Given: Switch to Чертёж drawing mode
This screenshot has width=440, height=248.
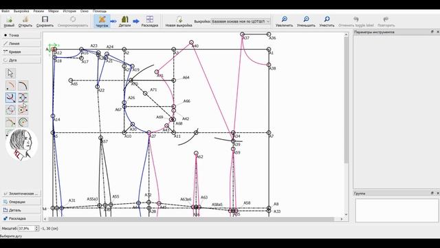Looking at the screenshot, I should (x=102, y=21).
